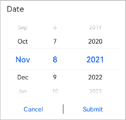Choose Jan from the month picker
126x120 pixels.
click(x=22, y=91)
